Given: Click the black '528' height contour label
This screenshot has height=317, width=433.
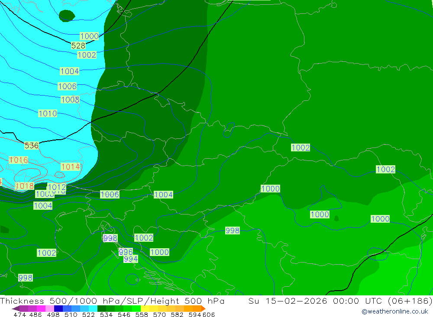Looking at the screenshot, I should pos(78,45).
